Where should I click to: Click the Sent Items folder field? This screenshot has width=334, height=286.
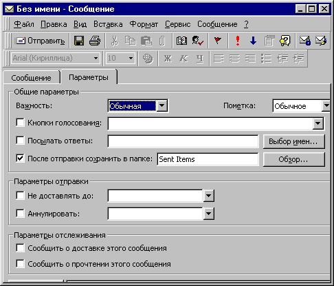tap(208, 159)
